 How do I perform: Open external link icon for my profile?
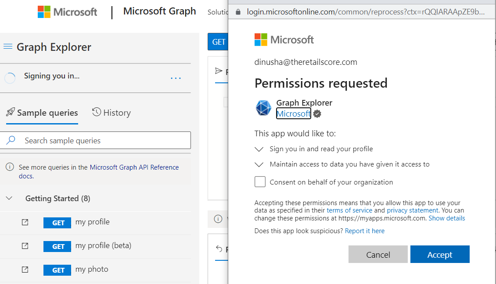click(25, 222)
